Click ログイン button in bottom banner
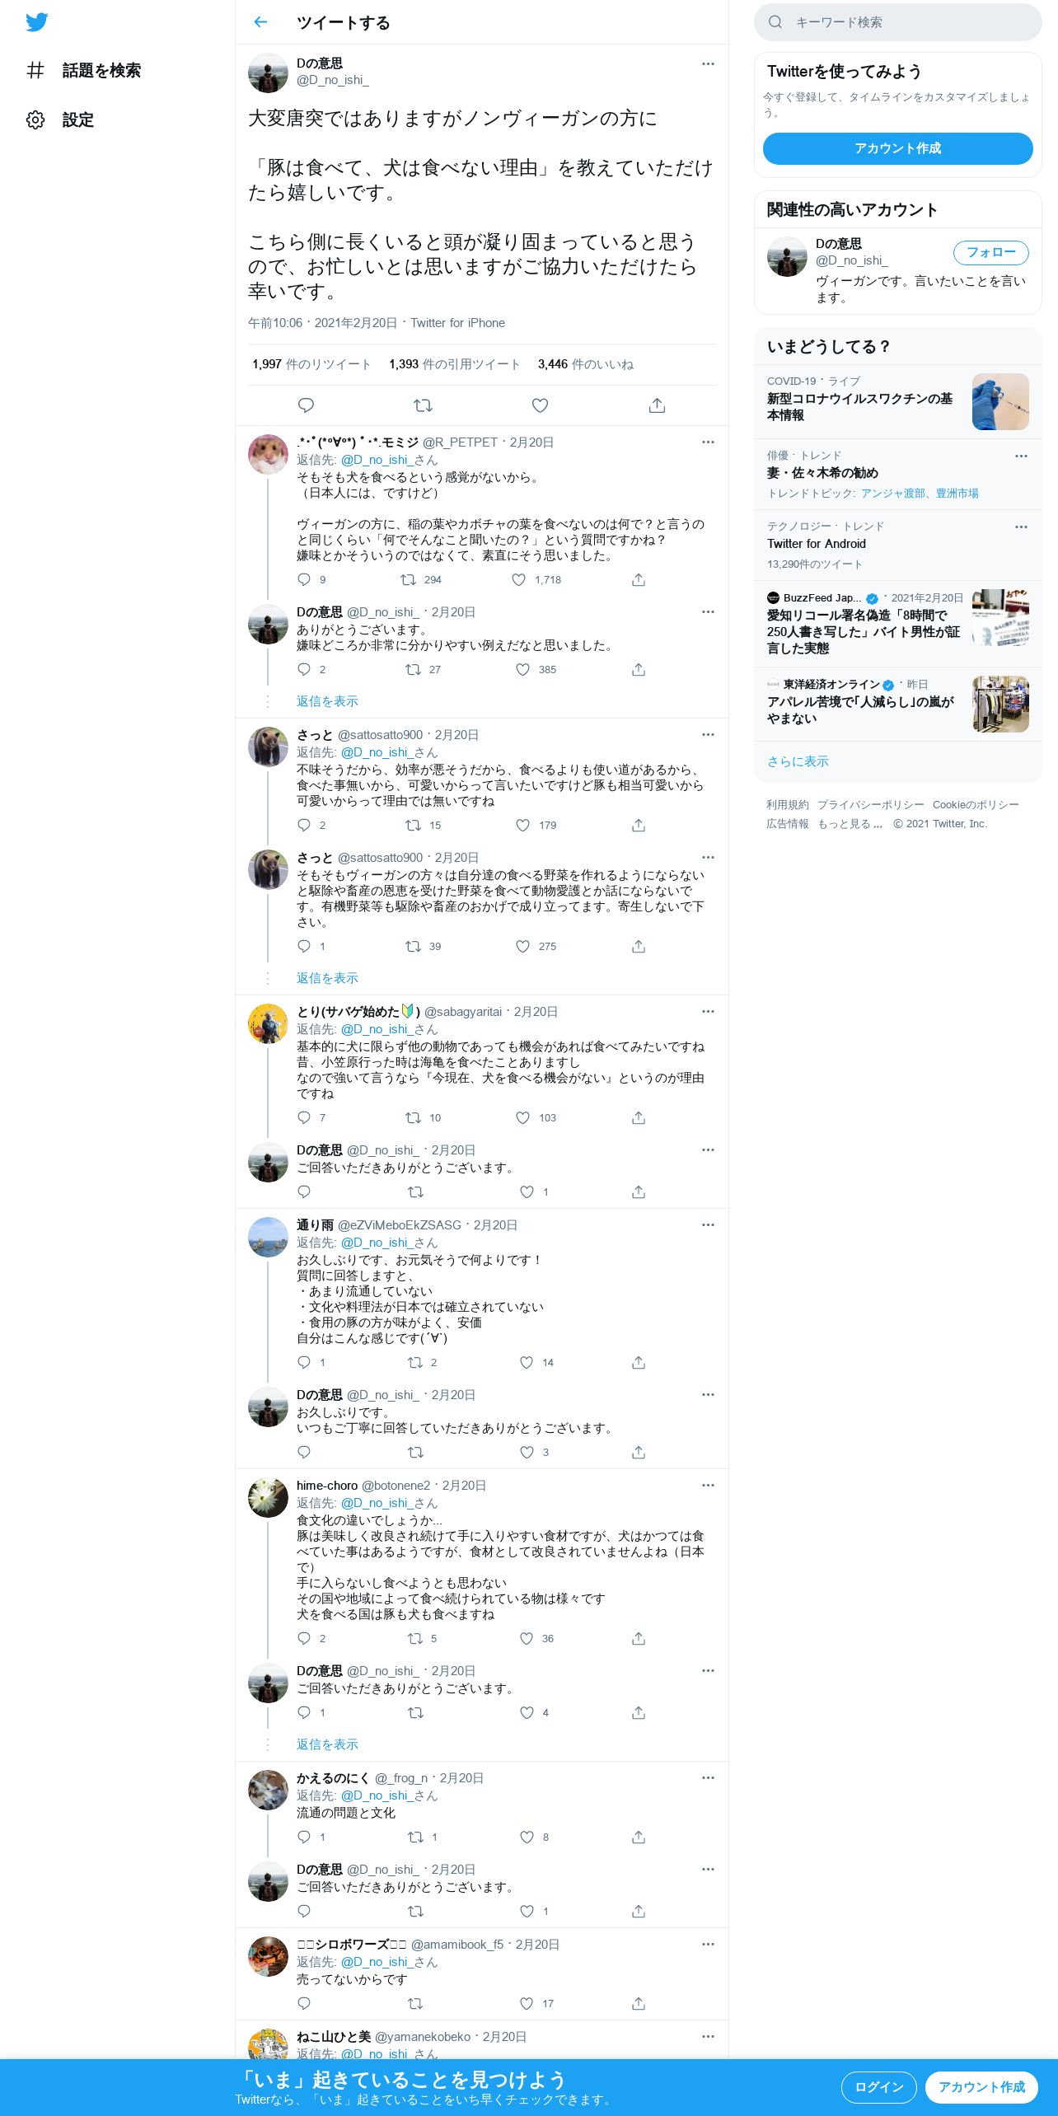Screen dimensions: 1058x2116 [x=878, y=2087]
